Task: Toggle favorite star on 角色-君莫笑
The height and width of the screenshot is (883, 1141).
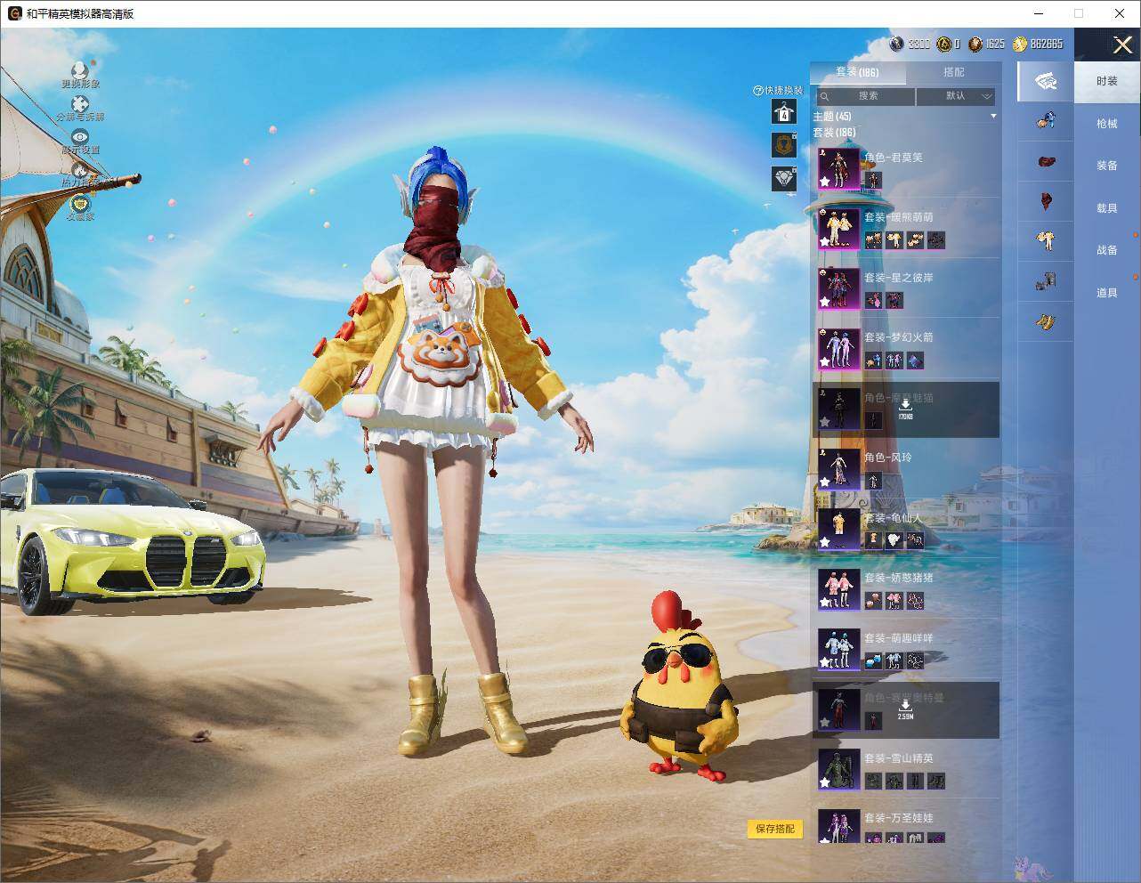Action: pyautogui.click(x=825, y=182)
